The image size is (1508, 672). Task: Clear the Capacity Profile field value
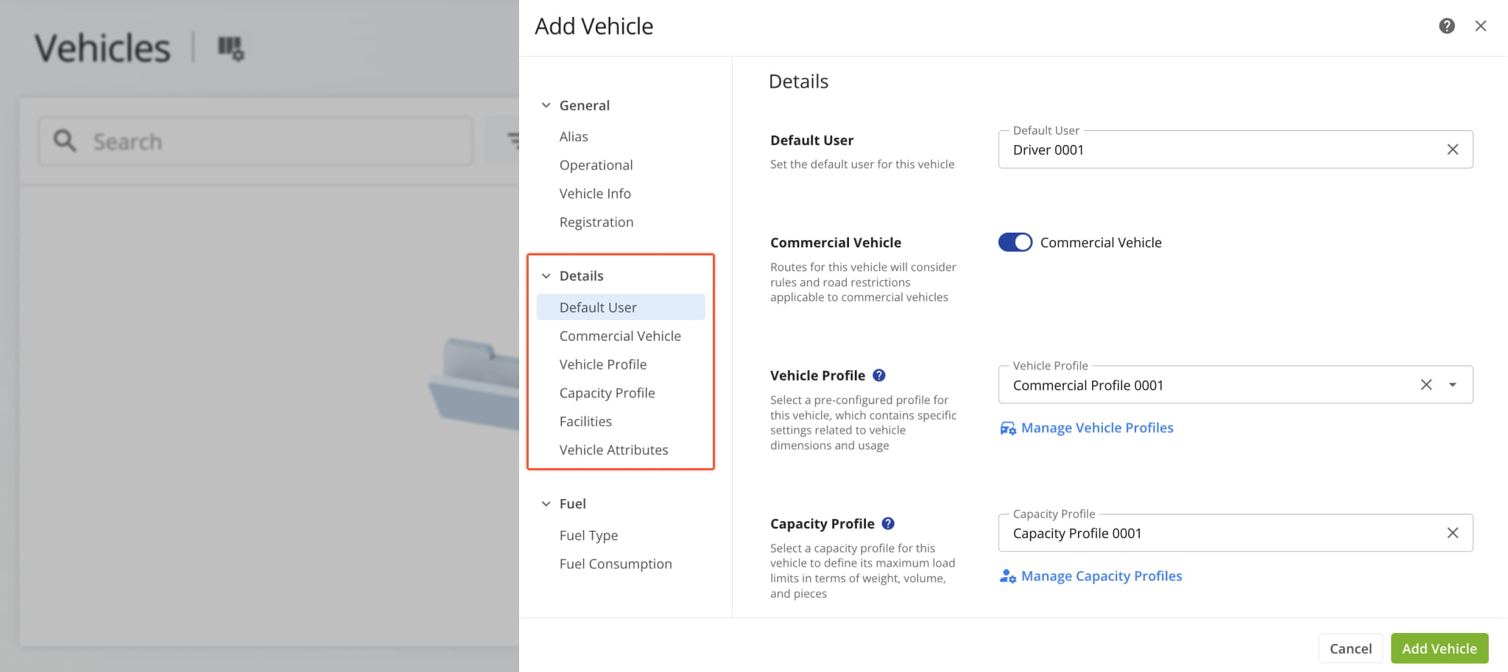pos(1452,533)
